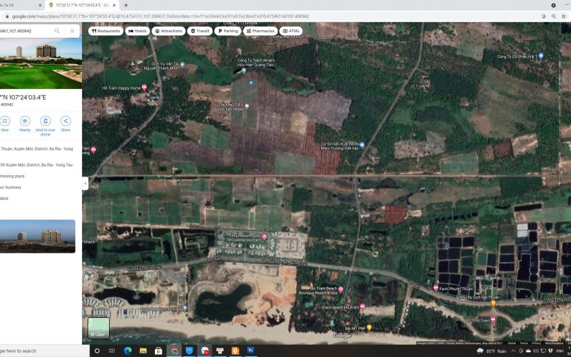Viewport: 571px width, 357px height.
Task: Click the Quảng Cáo company pin
Action: click(x=244, y=71)
